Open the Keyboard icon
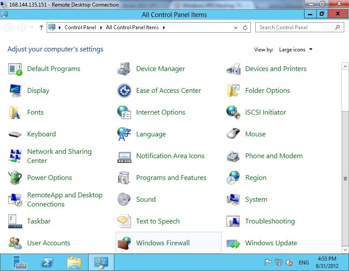The height and width of the screenshot is (271, 349). [15, 134]
